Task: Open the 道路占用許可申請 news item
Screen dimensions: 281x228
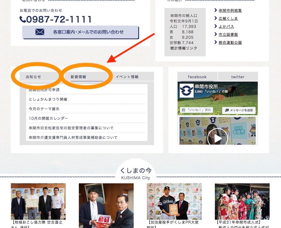Action: point(44,90)
